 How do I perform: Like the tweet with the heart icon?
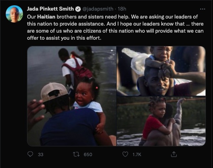pos(125,154)
